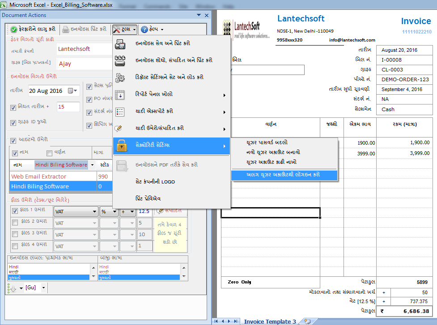Select delete user account submenu item
This screenshot has height=325, width=437.
(x=284, y=162)
